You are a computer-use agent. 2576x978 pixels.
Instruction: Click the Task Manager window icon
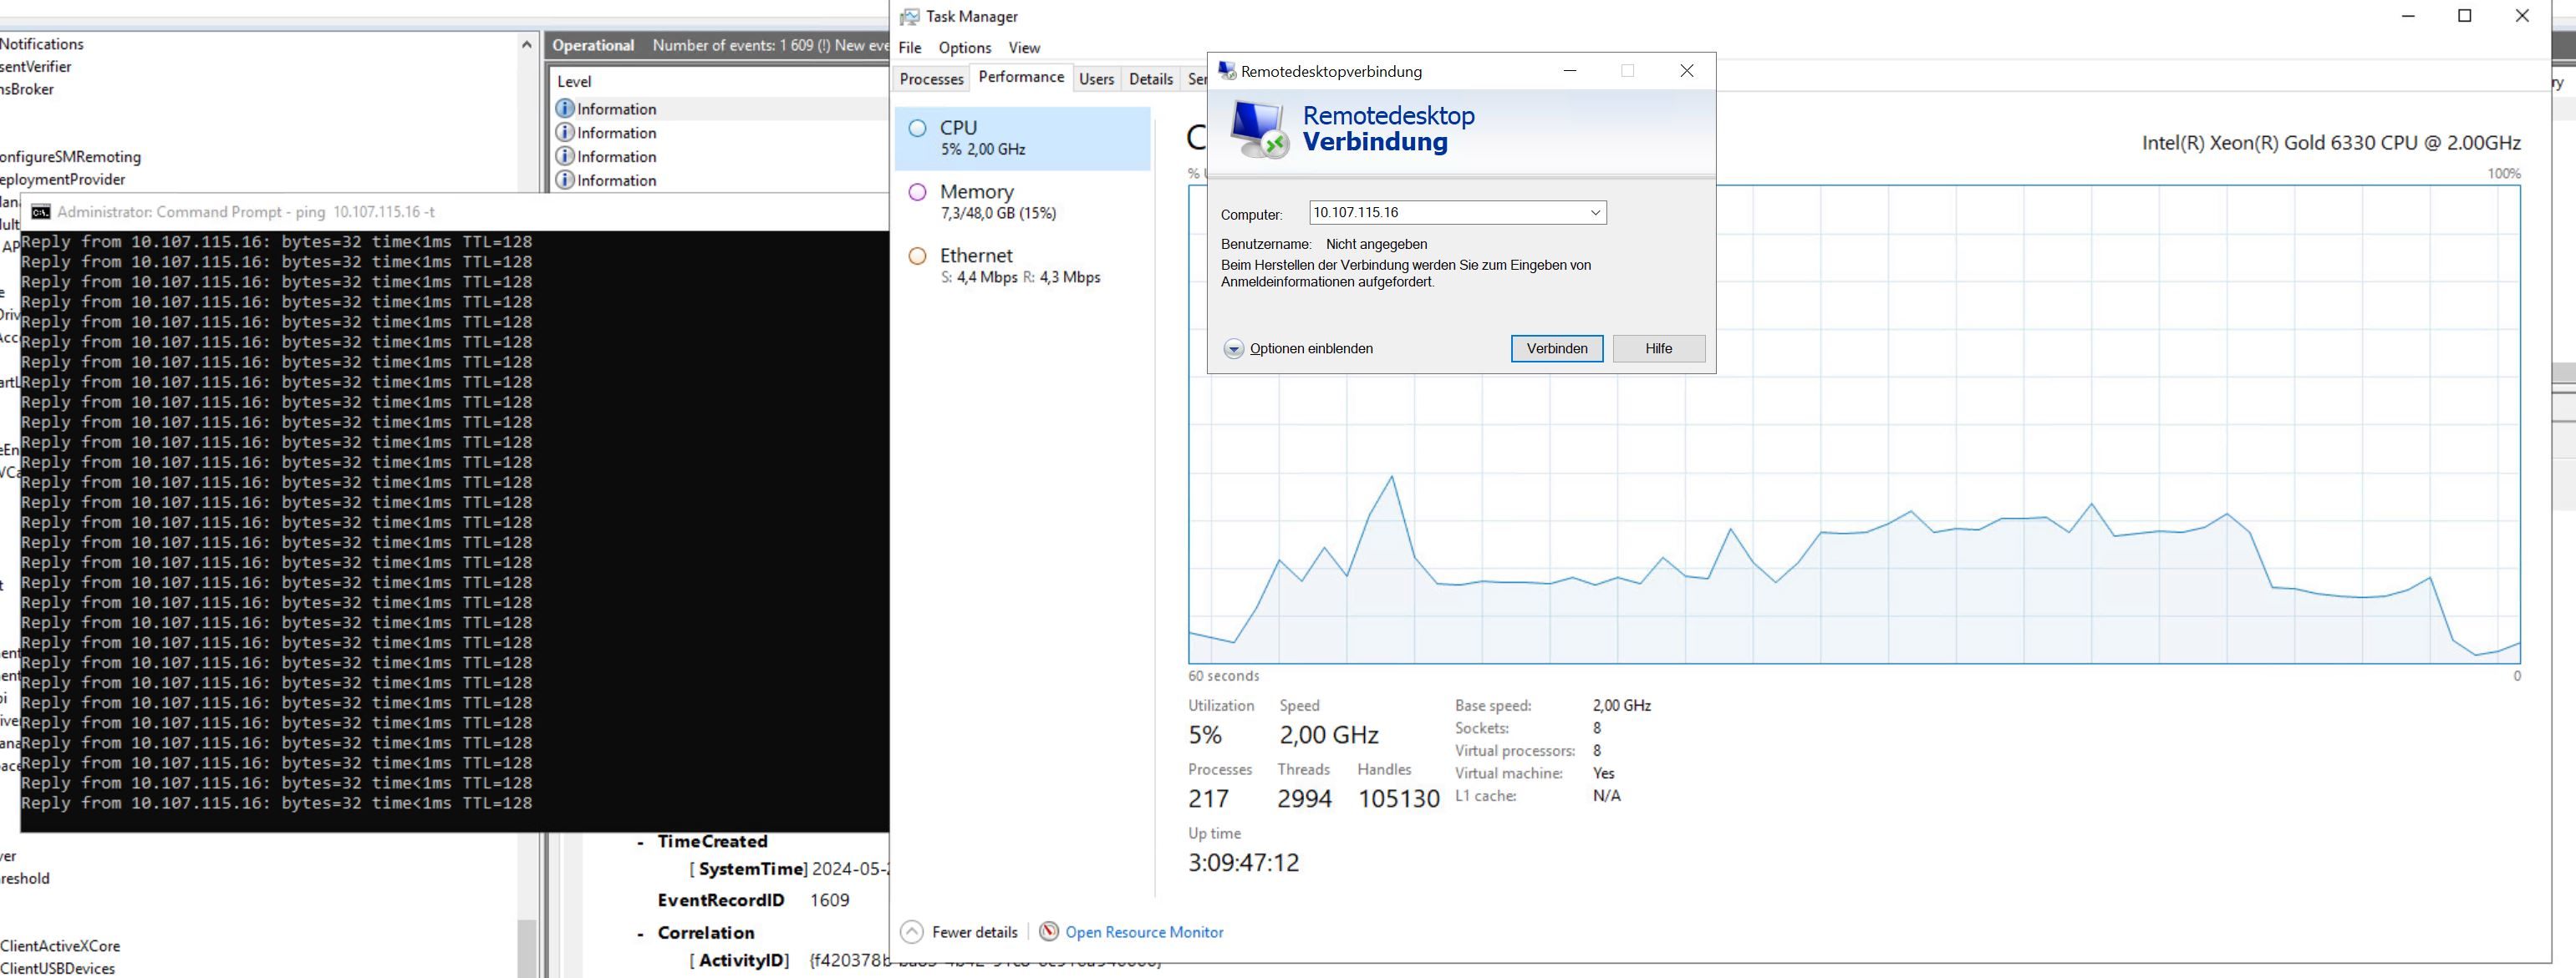coord(909,16)
